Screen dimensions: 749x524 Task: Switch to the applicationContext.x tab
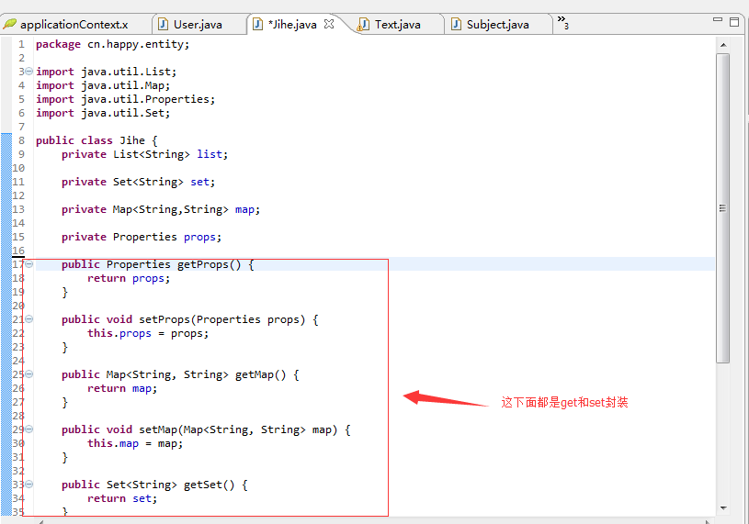pyautogui.click(x=74, y=24)
